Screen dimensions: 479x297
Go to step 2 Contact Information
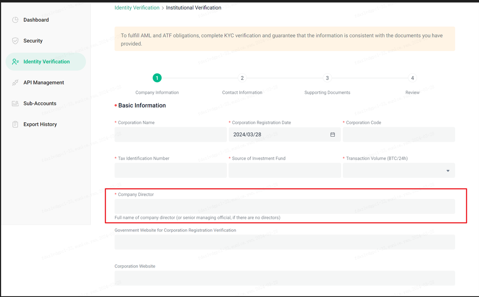(242, 78)
